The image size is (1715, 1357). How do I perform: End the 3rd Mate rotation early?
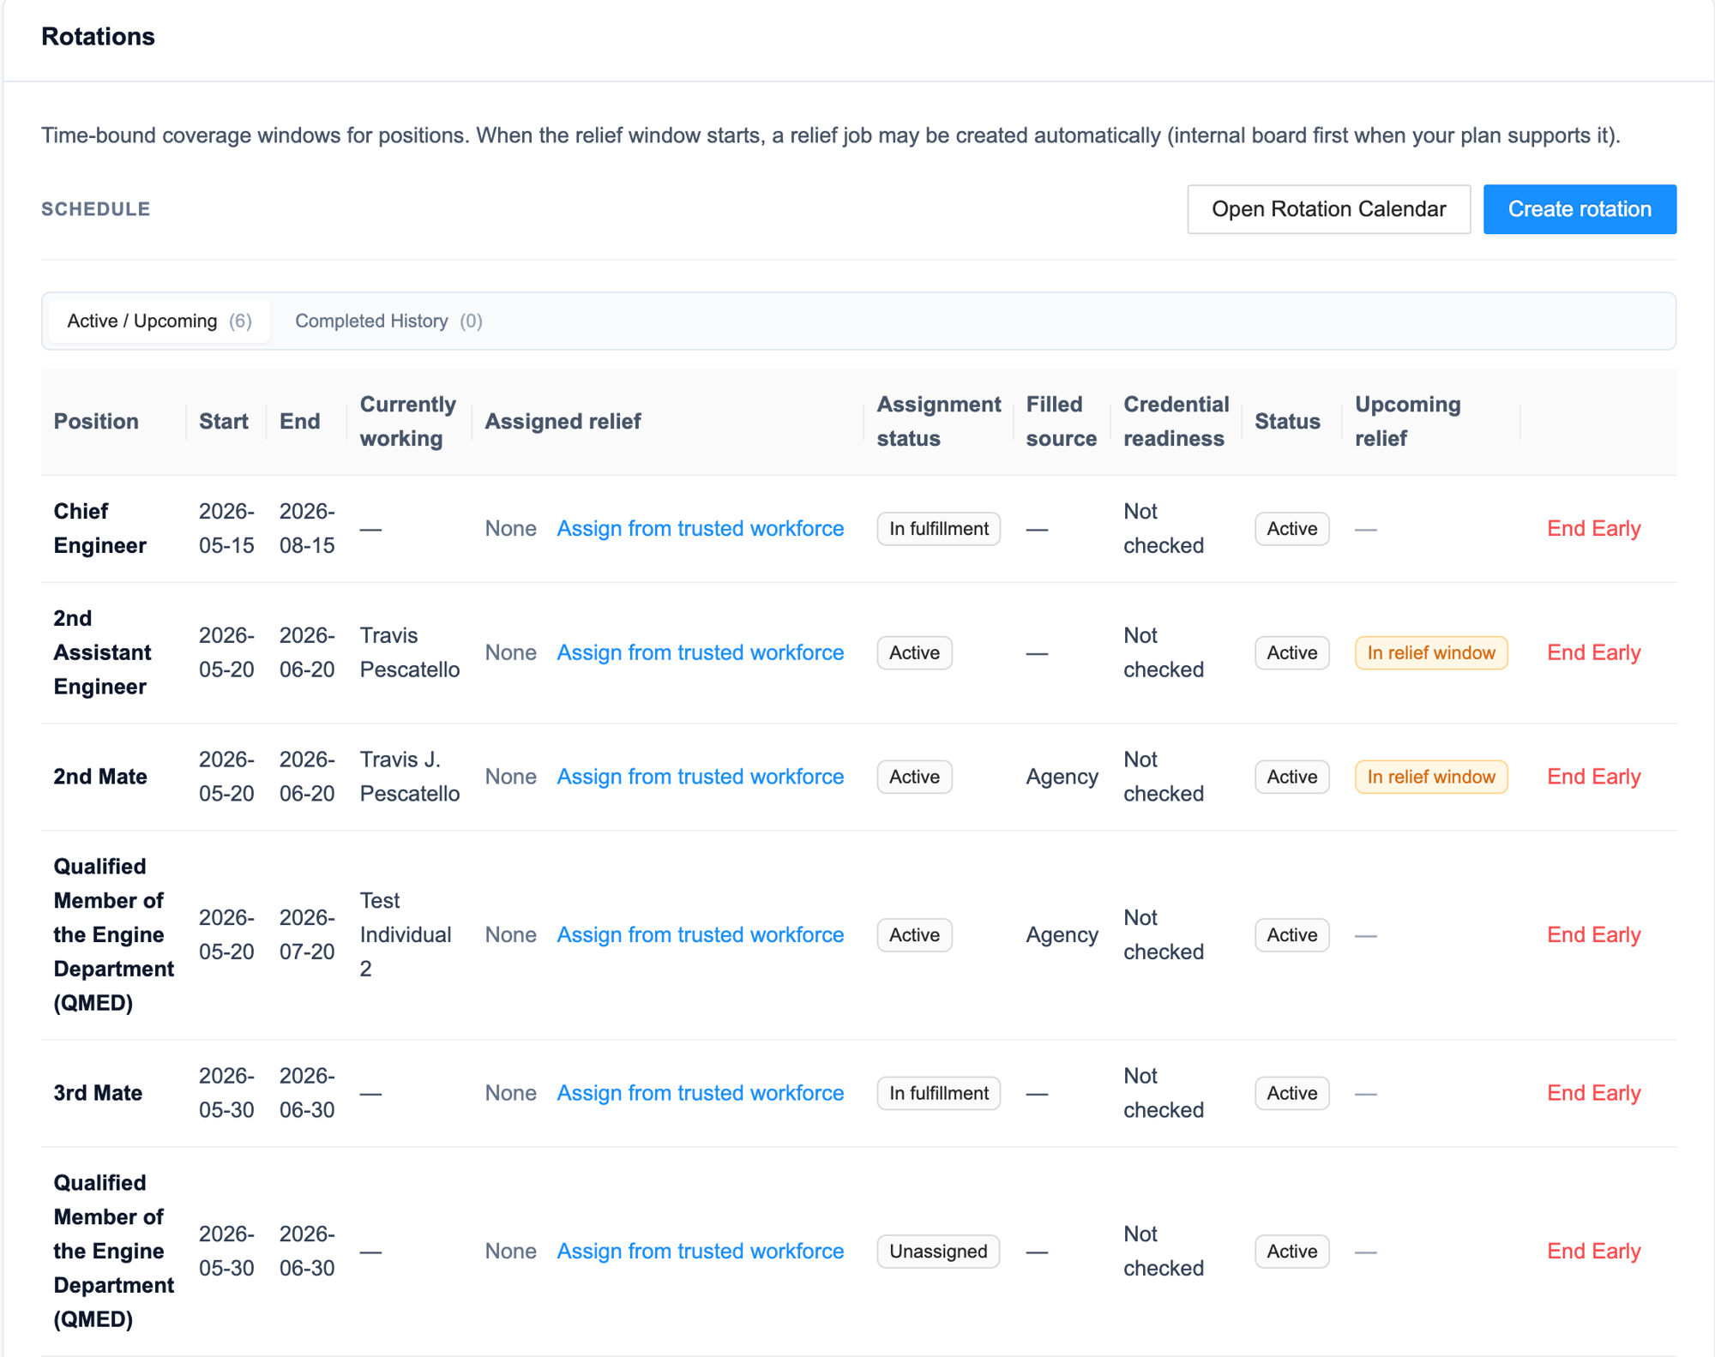tap(1593, 1093)
